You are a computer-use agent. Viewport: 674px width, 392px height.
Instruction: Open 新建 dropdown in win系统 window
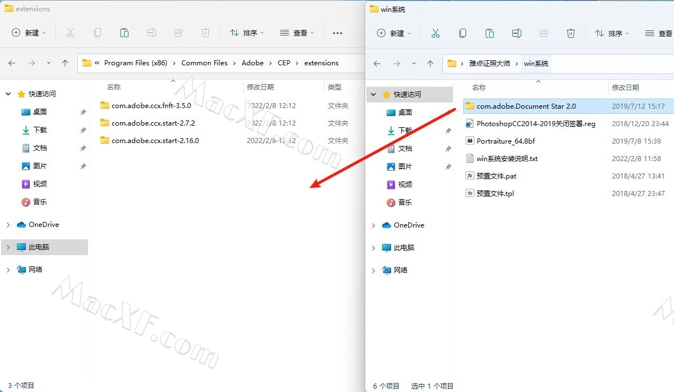point(394,33)
